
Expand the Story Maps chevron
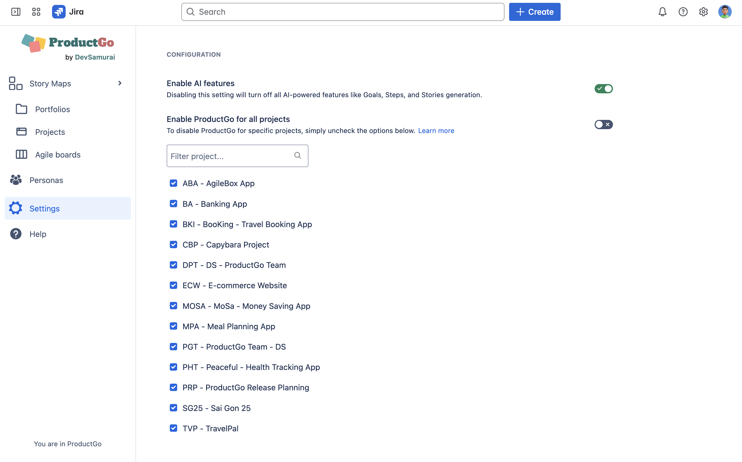pyautogui.click(x=120, y=83)
